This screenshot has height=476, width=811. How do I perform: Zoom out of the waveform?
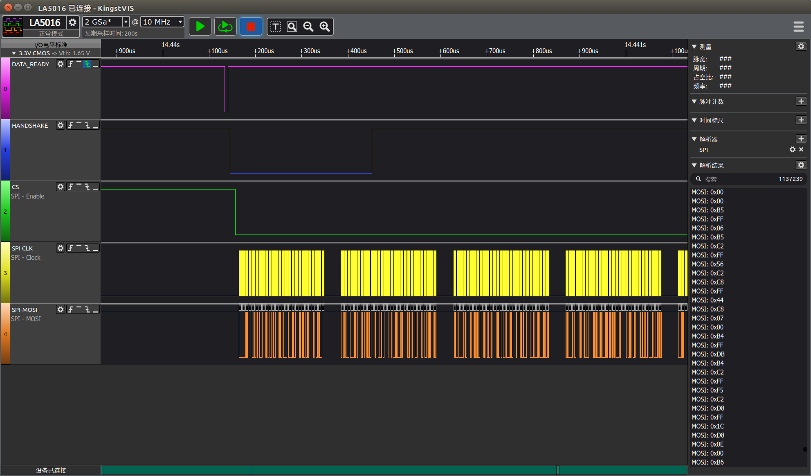308,27
